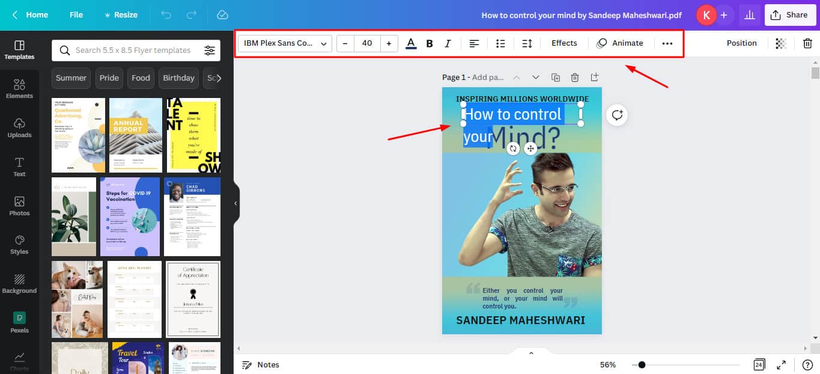Click the cloud save status icon
Screen dimensions: 820x374
click(222, 14)
